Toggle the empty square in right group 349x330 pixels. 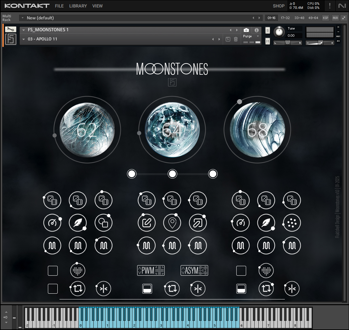(241, 271)
